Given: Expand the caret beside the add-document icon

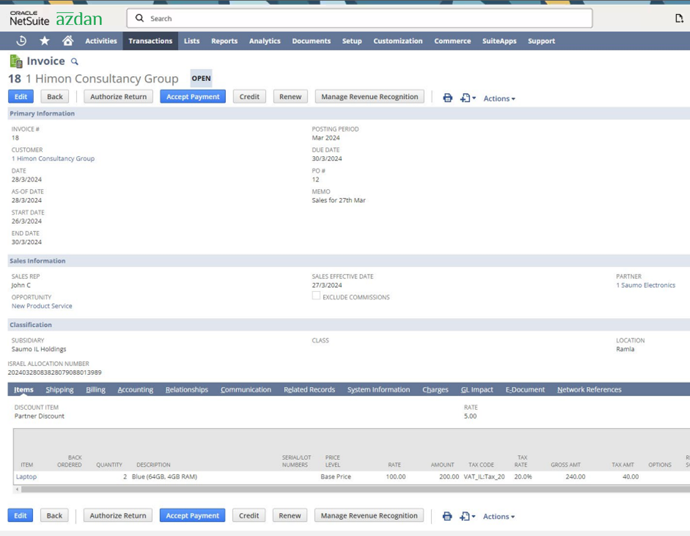Looking at the screenshot, I should click(474, 98).
